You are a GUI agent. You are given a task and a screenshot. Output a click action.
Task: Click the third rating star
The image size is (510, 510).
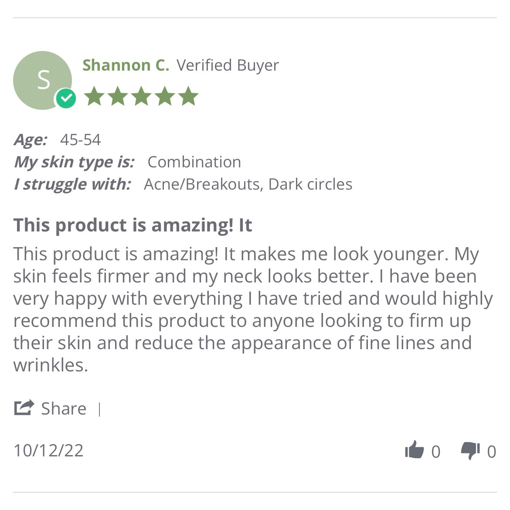(141, 96)
